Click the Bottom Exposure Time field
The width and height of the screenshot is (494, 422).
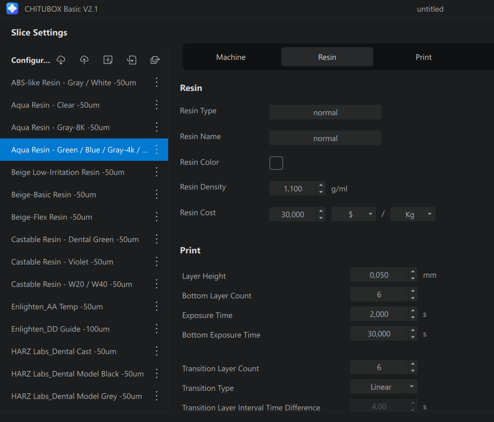pos(379,333)
